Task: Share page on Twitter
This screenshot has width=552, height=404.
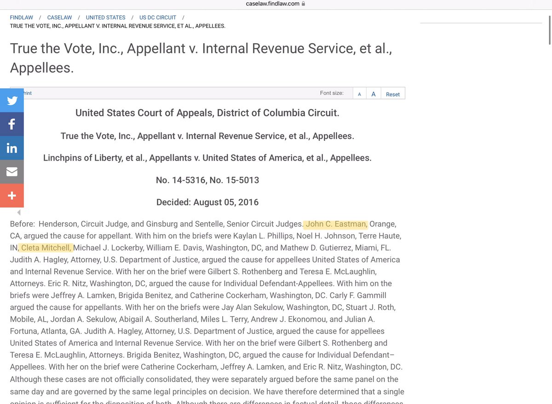Action: point(12,100)
